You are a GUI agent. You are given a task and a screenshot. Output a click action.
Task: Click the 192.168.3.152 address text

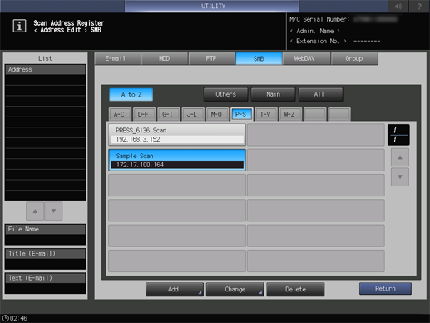pyautogui.click(x=138, y=139)
